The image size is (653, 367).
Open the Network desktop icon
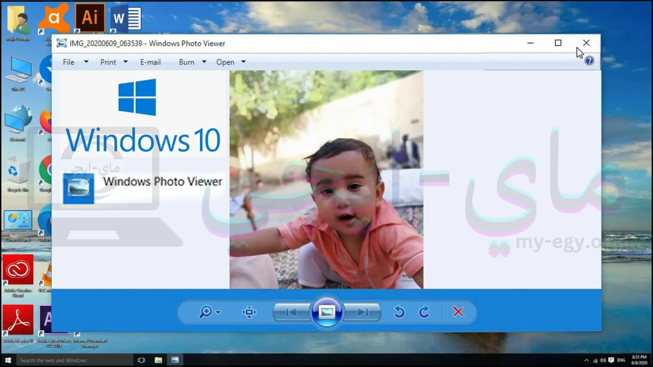click(18, 123)
